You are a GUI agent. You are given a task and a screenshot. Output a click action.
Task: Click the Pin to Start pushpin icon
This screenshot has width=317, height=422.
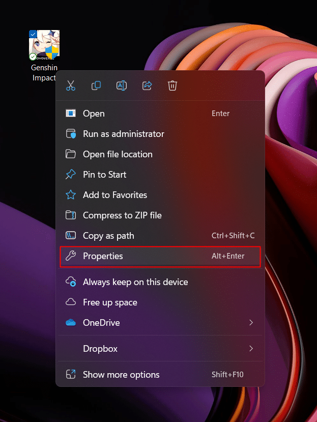pyautogui.click(x=71, y=175)
